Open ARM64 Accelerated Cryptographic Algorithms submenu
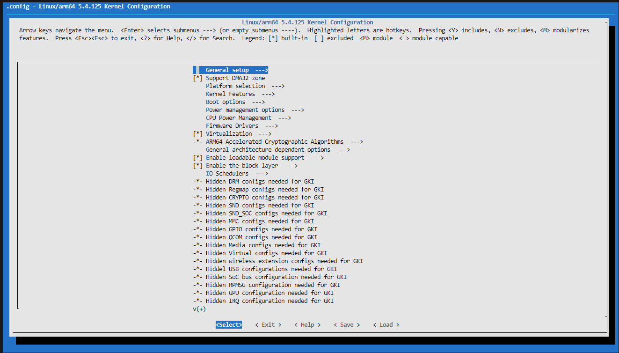The image size is (619, 353). pyautogui.click(x=278, y=142)
